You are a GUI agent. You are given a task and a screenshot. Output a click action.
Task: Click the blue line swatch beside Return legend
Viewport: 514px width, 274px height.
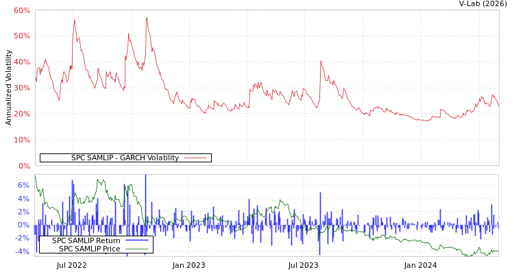point(137,240)
